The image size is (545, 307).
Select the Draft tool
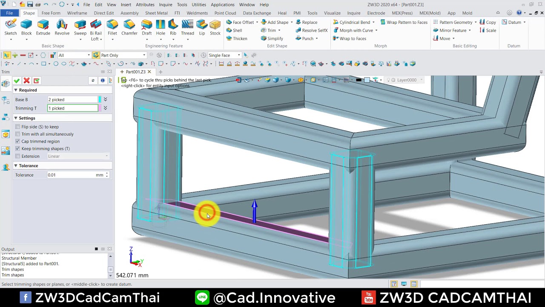(x=147, y=27)
